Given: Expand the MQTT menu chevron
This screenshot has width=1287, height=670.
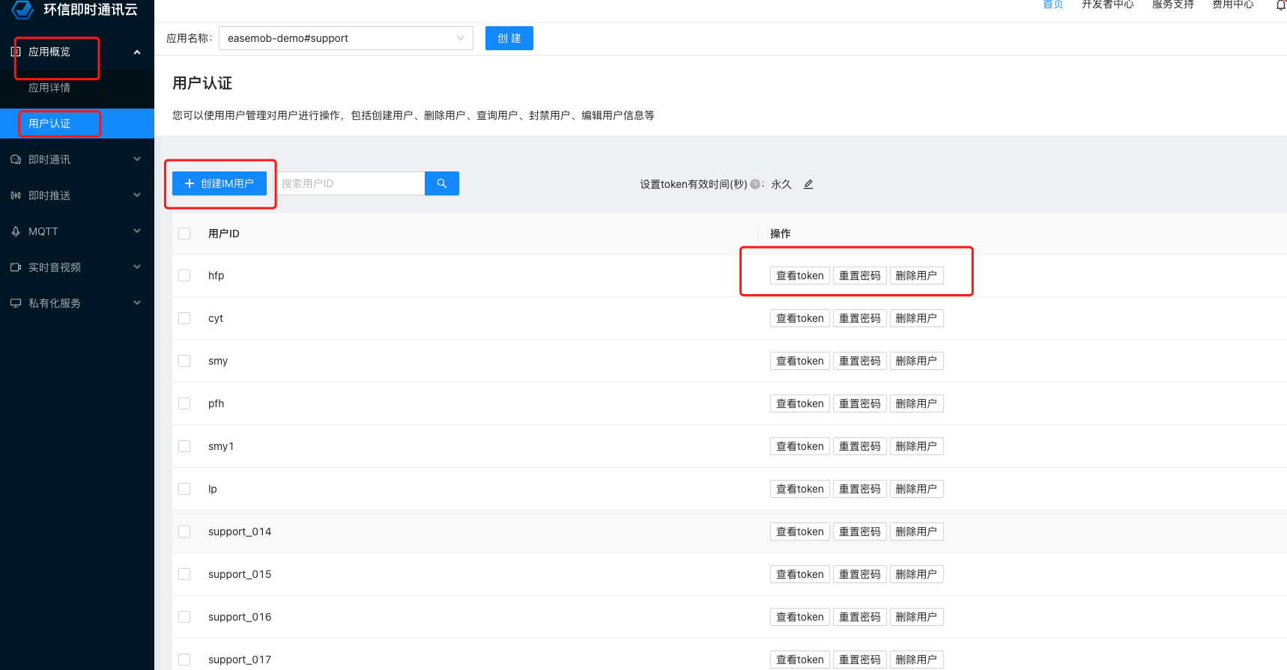Looking at the screenshot, I should [137, 231].
